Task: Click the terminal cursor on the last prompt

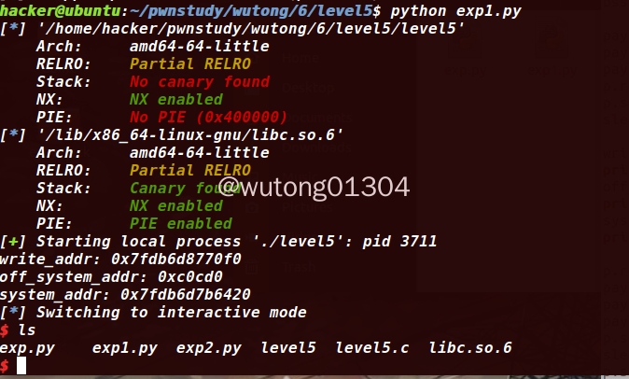Action: (21, 366)
